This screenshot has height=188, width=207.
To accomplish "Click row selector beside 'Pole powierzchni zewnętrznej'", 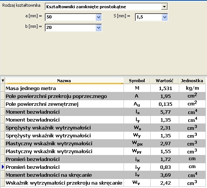I will pos(3,104).
